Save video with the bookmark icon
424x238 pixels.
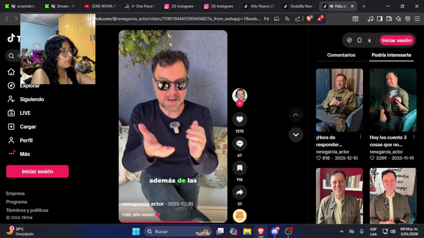[239, 168]
